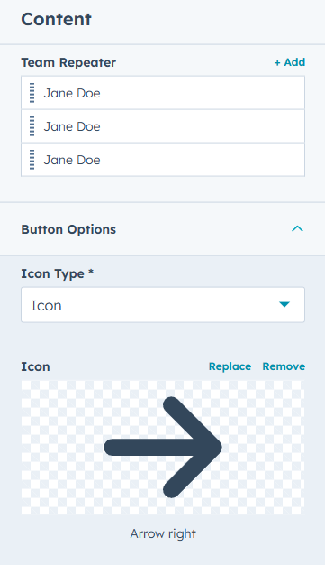Open the third Jane Doe repeater item
This screenshot has width=325, height=565.
(163, 160)
